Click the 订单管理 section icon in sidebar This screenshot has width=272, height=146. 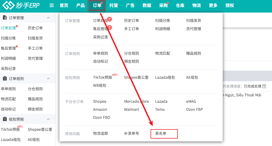5,18
